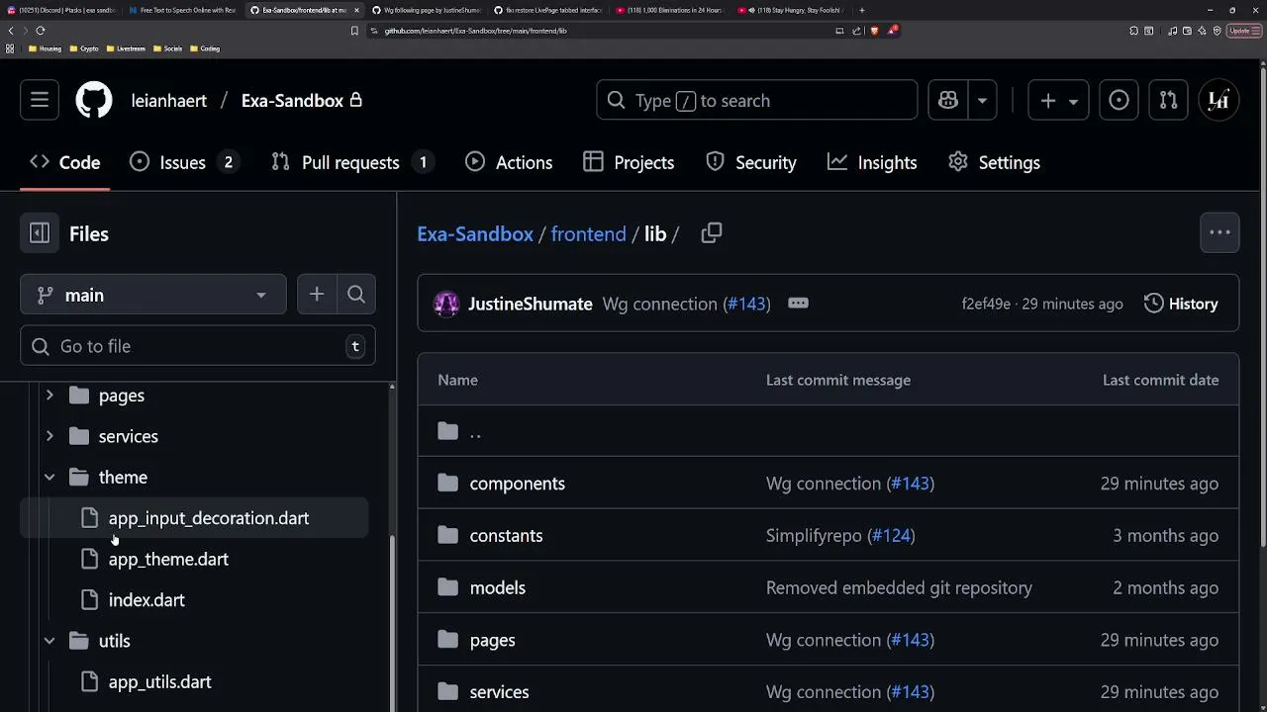Image resolution: width=1267 pixels, height=712 pixels.
Task: Open the GitHub hamburger navigation menu
Action: coord(40,101)
